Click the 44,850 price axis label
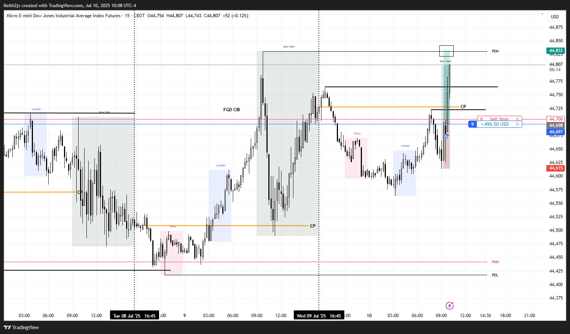This screenshot has width=570, height=334. (556, 41)
